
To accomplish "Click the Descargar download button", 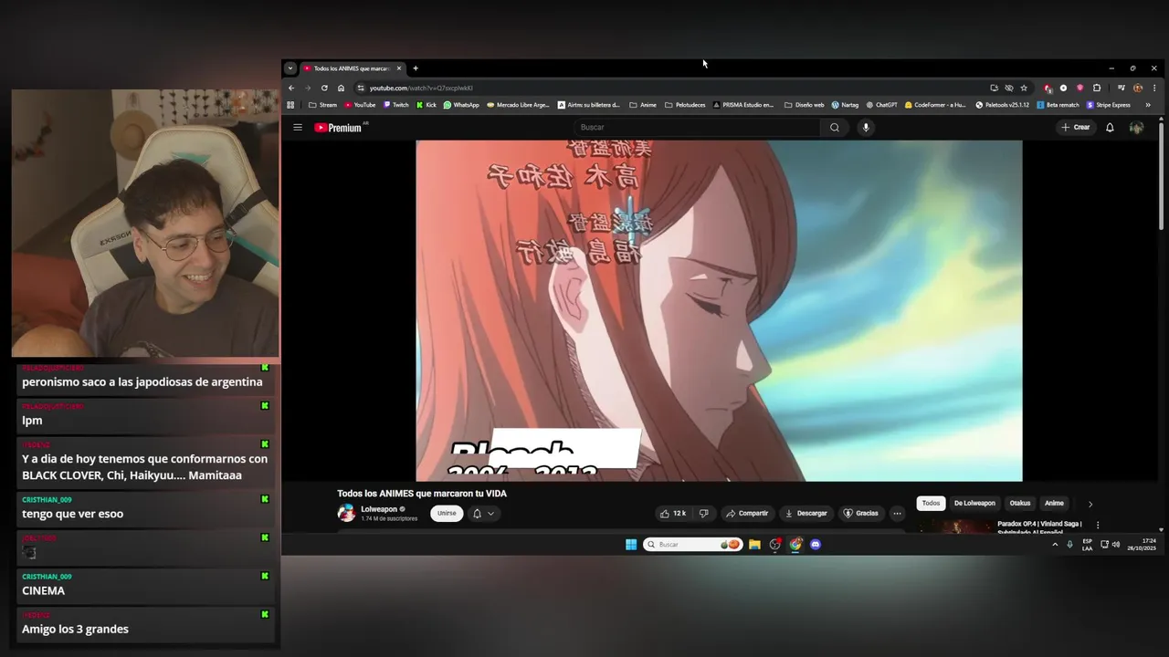I will [806, 514].
